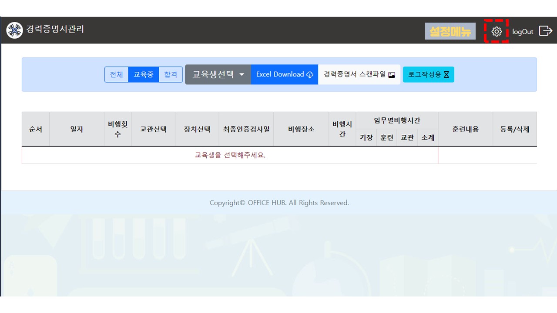Click the 등록/삭제 column header
Screen dimensions: 557x313
515,129
